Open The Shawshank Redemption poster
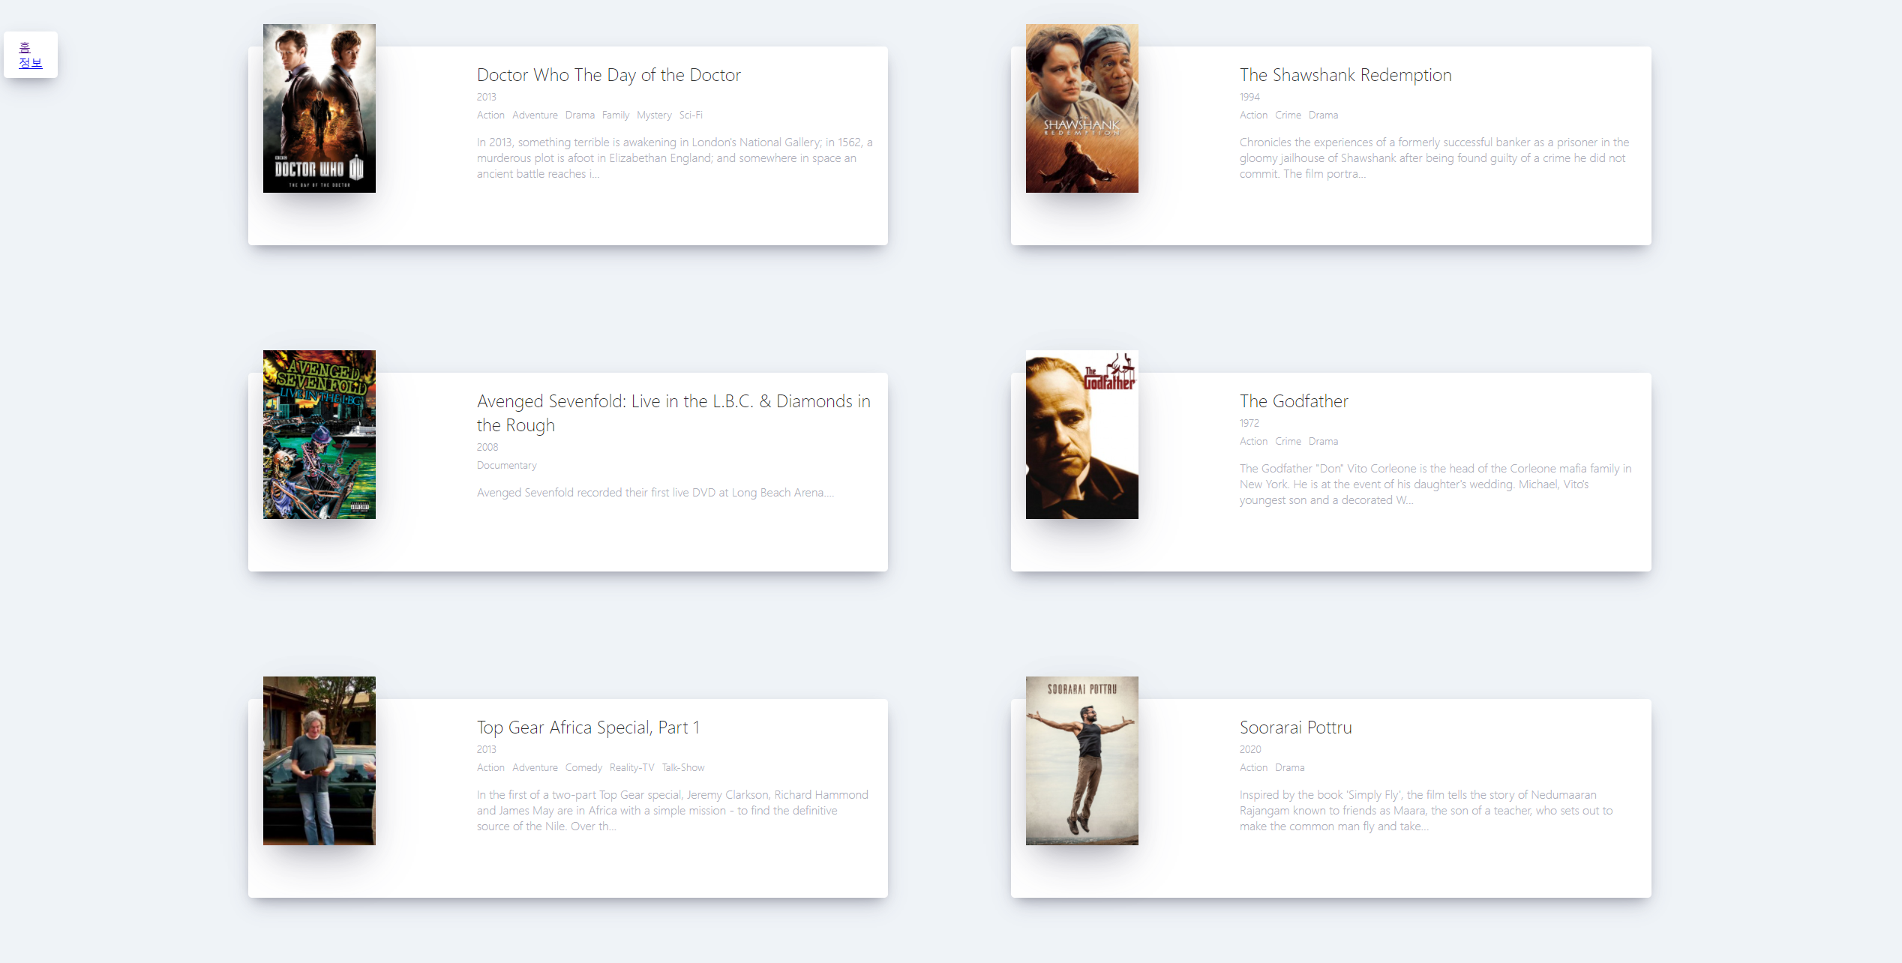This screenshot has width=1902, height=963. click(1081, 108)
